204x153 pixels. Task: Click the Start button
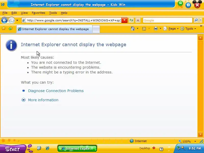tap(12, 149)
